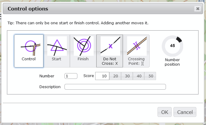The width and height of the screenshot is (206, 125).
Task: Click the 45 value in the dial
Action: pos(172,46)
